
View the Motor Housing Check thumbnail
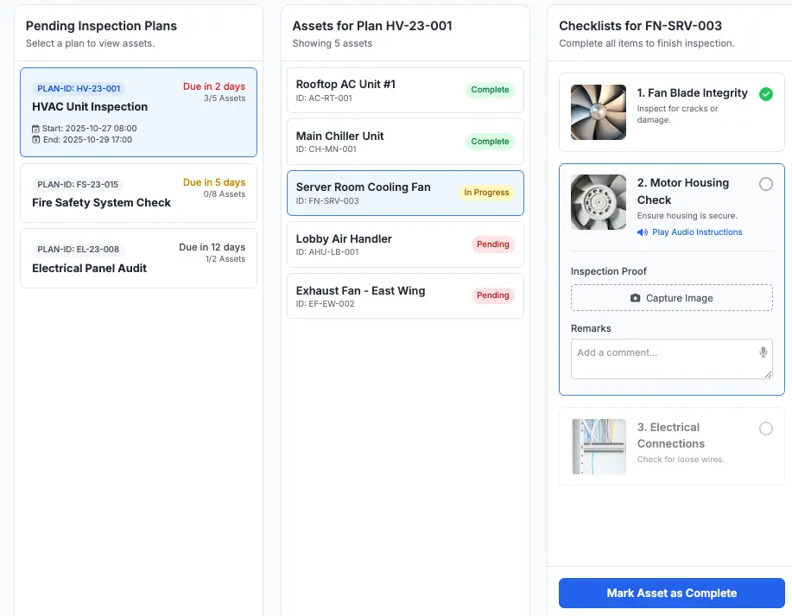[599, 202]
